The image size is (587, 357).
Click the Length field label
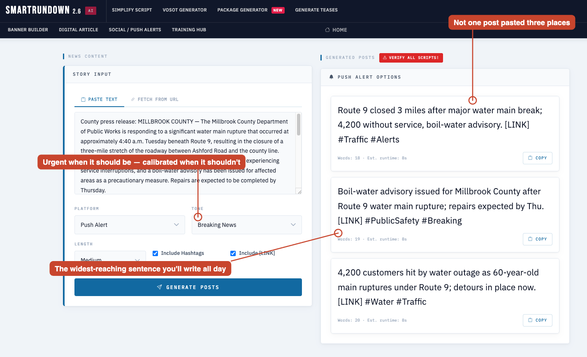[x=84, y=244]
